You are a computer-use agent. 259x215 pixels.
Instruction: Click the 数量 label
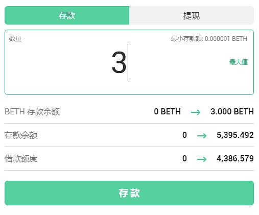click(x=15, y=39)
